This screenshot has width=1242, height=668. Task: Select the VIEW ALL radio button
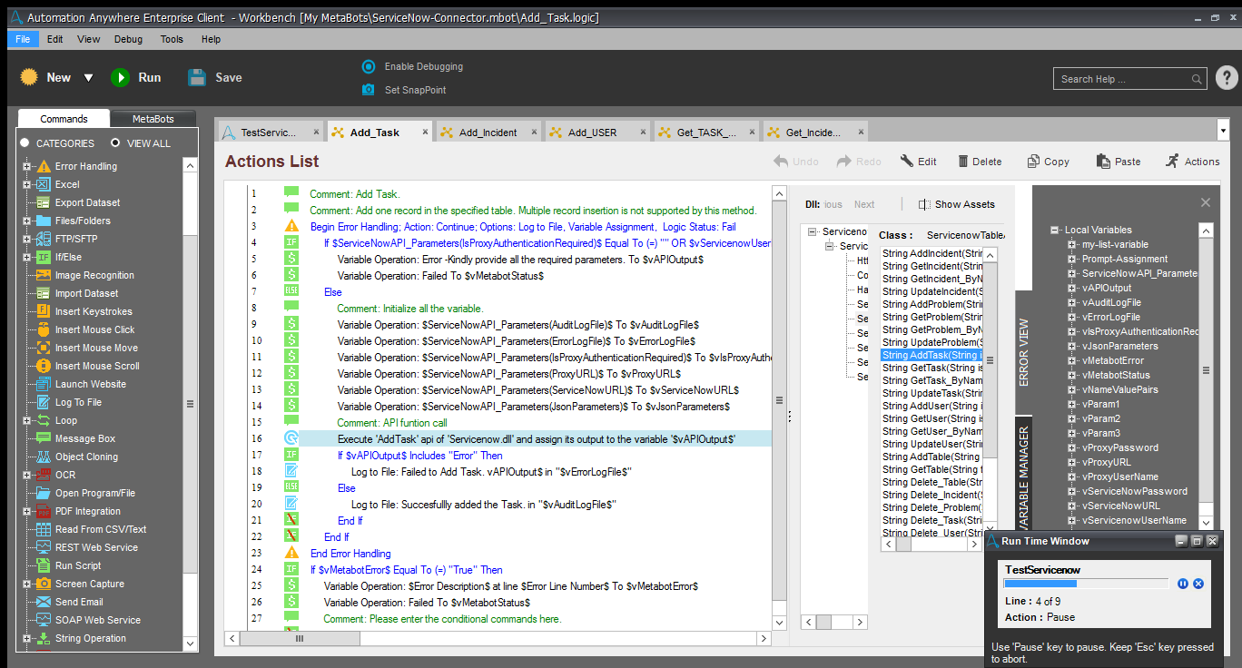(115, 143)
